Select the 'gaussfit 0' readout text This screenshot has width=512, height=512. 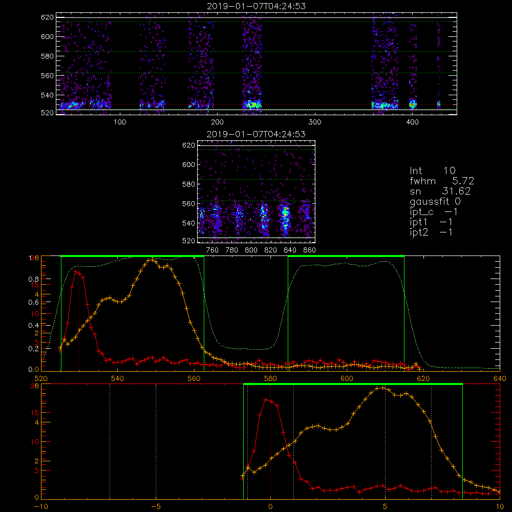tap(435, 201)
